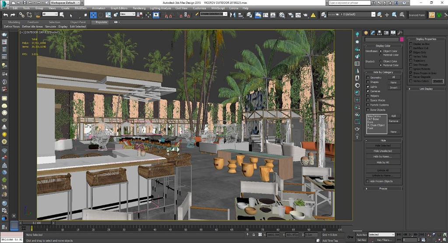Viewport: 448px width, 243px height.
Task: Open the Utilities hammer tab in command panel
Action: click(x=400, y=33)
